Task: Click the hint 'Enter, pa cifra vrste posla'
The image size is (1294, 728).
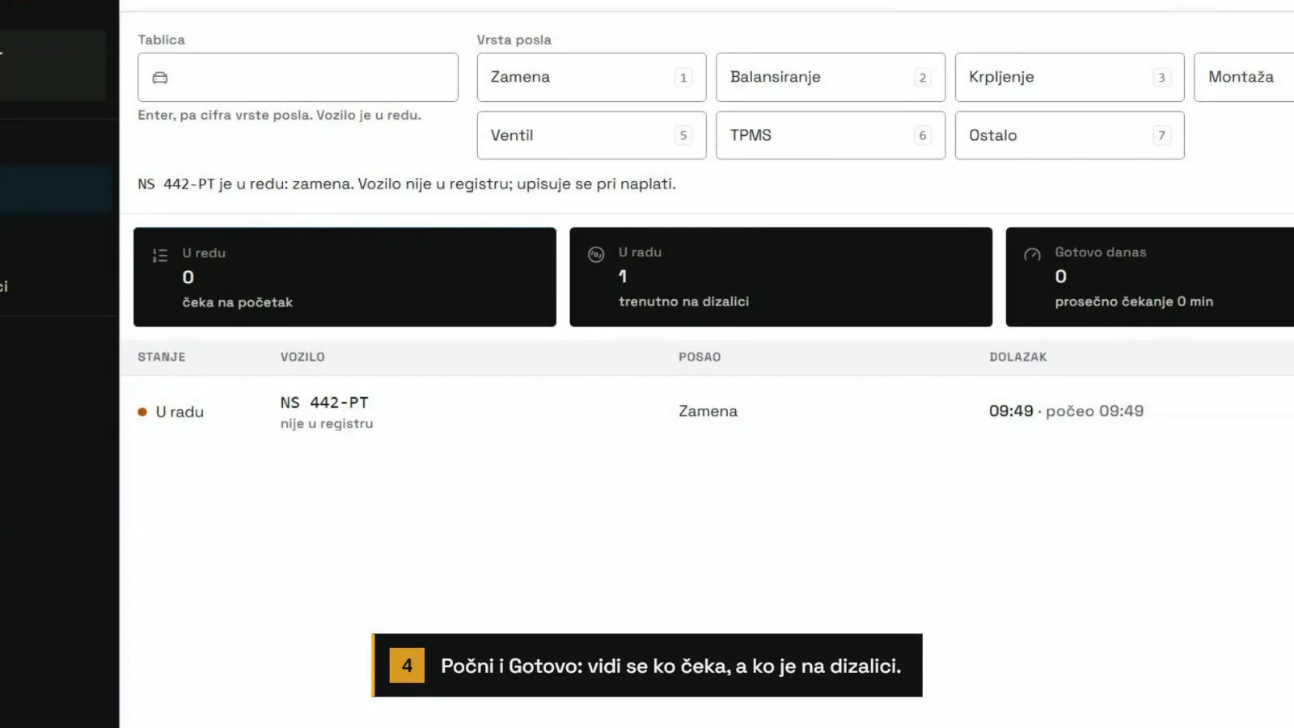Action: pyautogui.click(x=279, y=115)
